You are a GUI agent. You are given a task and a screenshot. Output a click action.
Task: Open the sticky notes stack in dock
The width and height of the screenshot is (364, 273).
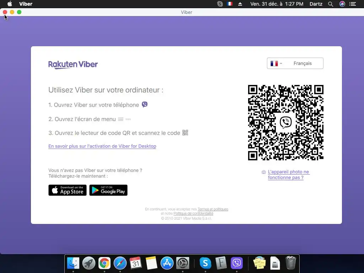[259, 263]
